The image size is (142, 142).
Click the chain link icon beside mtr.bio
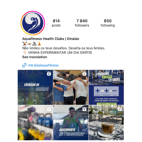coord(24,65)
